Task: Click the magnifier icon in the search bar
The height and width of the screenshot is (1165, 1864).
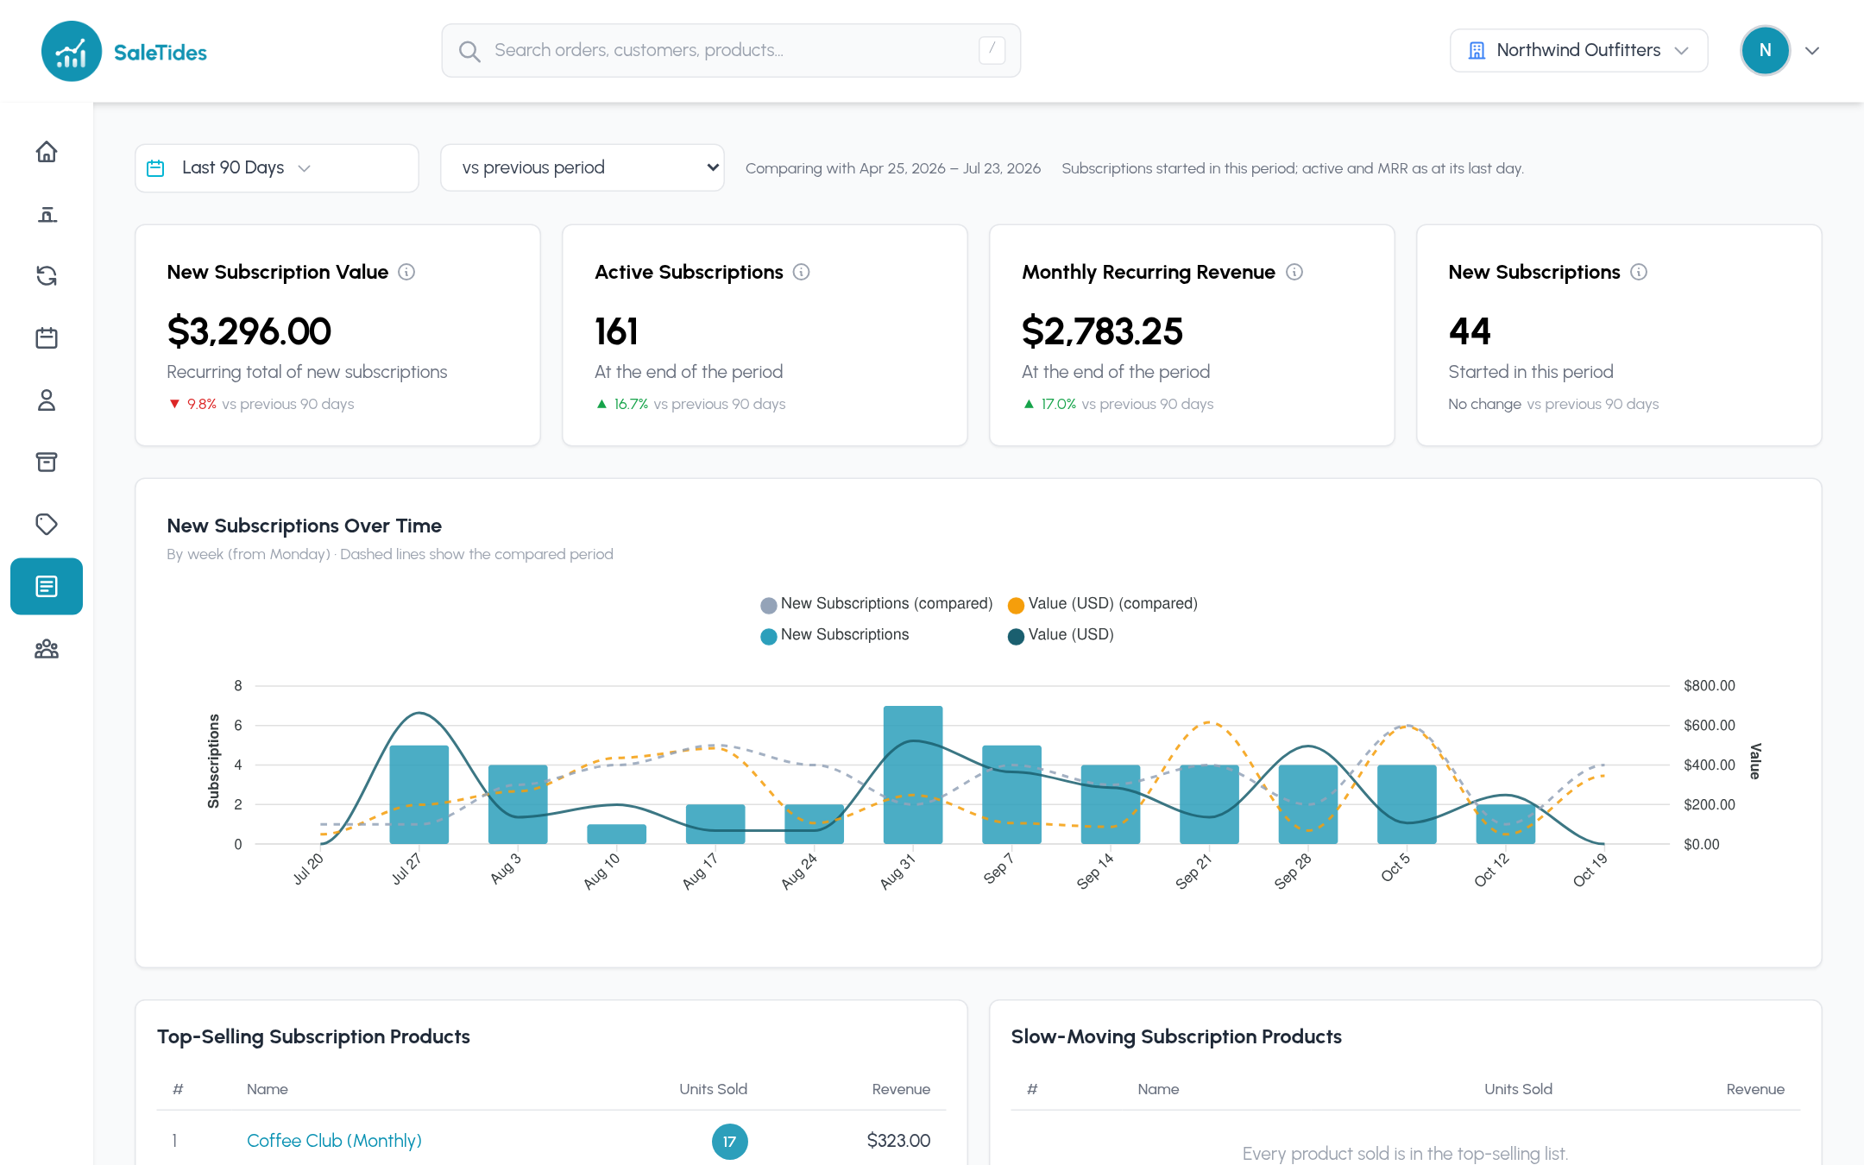Action: coord(469,51)
